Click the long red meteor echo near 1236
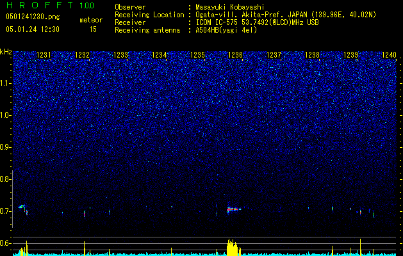The width and height of the screenshot is (403, 256). [234, 209]
